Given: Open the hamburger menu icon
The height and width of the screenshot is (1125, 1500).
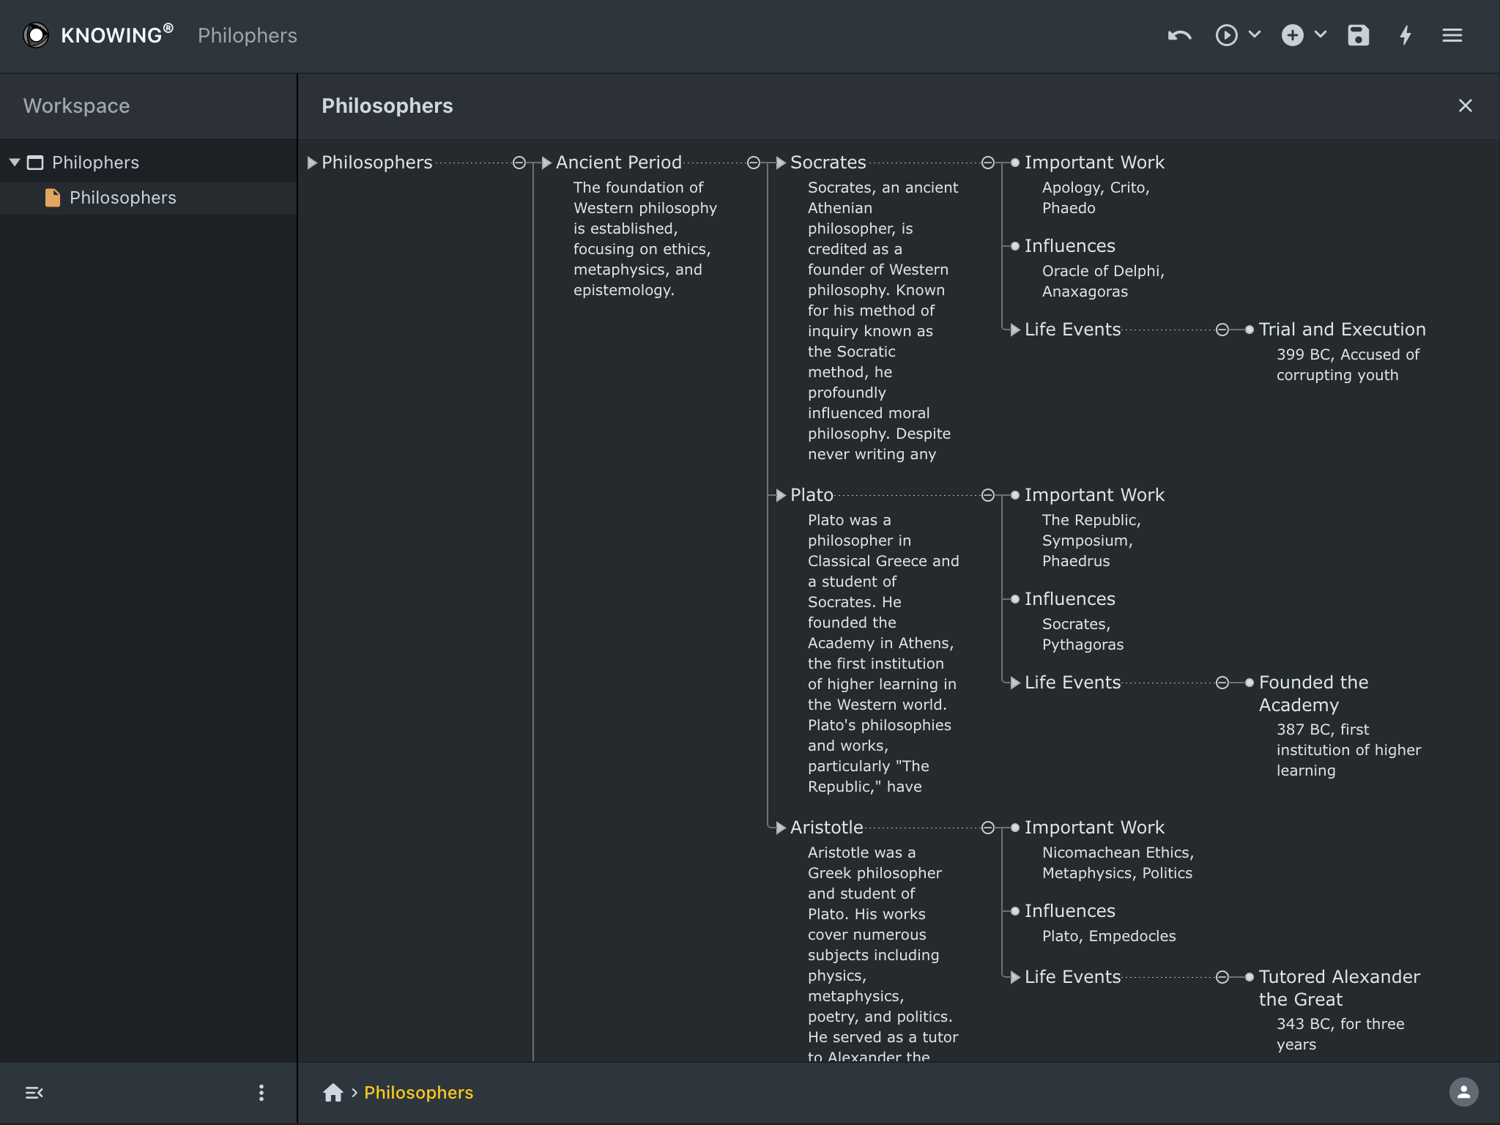Looking at the screenshot, I should [x=1452, y=35].
